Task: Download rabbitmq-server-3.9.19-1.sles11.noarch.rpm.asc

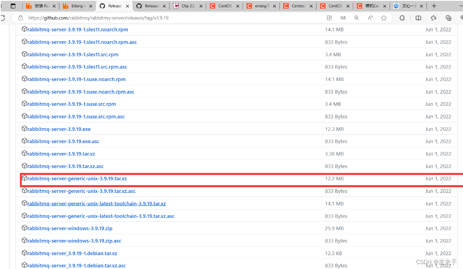Action: point(82,42)
